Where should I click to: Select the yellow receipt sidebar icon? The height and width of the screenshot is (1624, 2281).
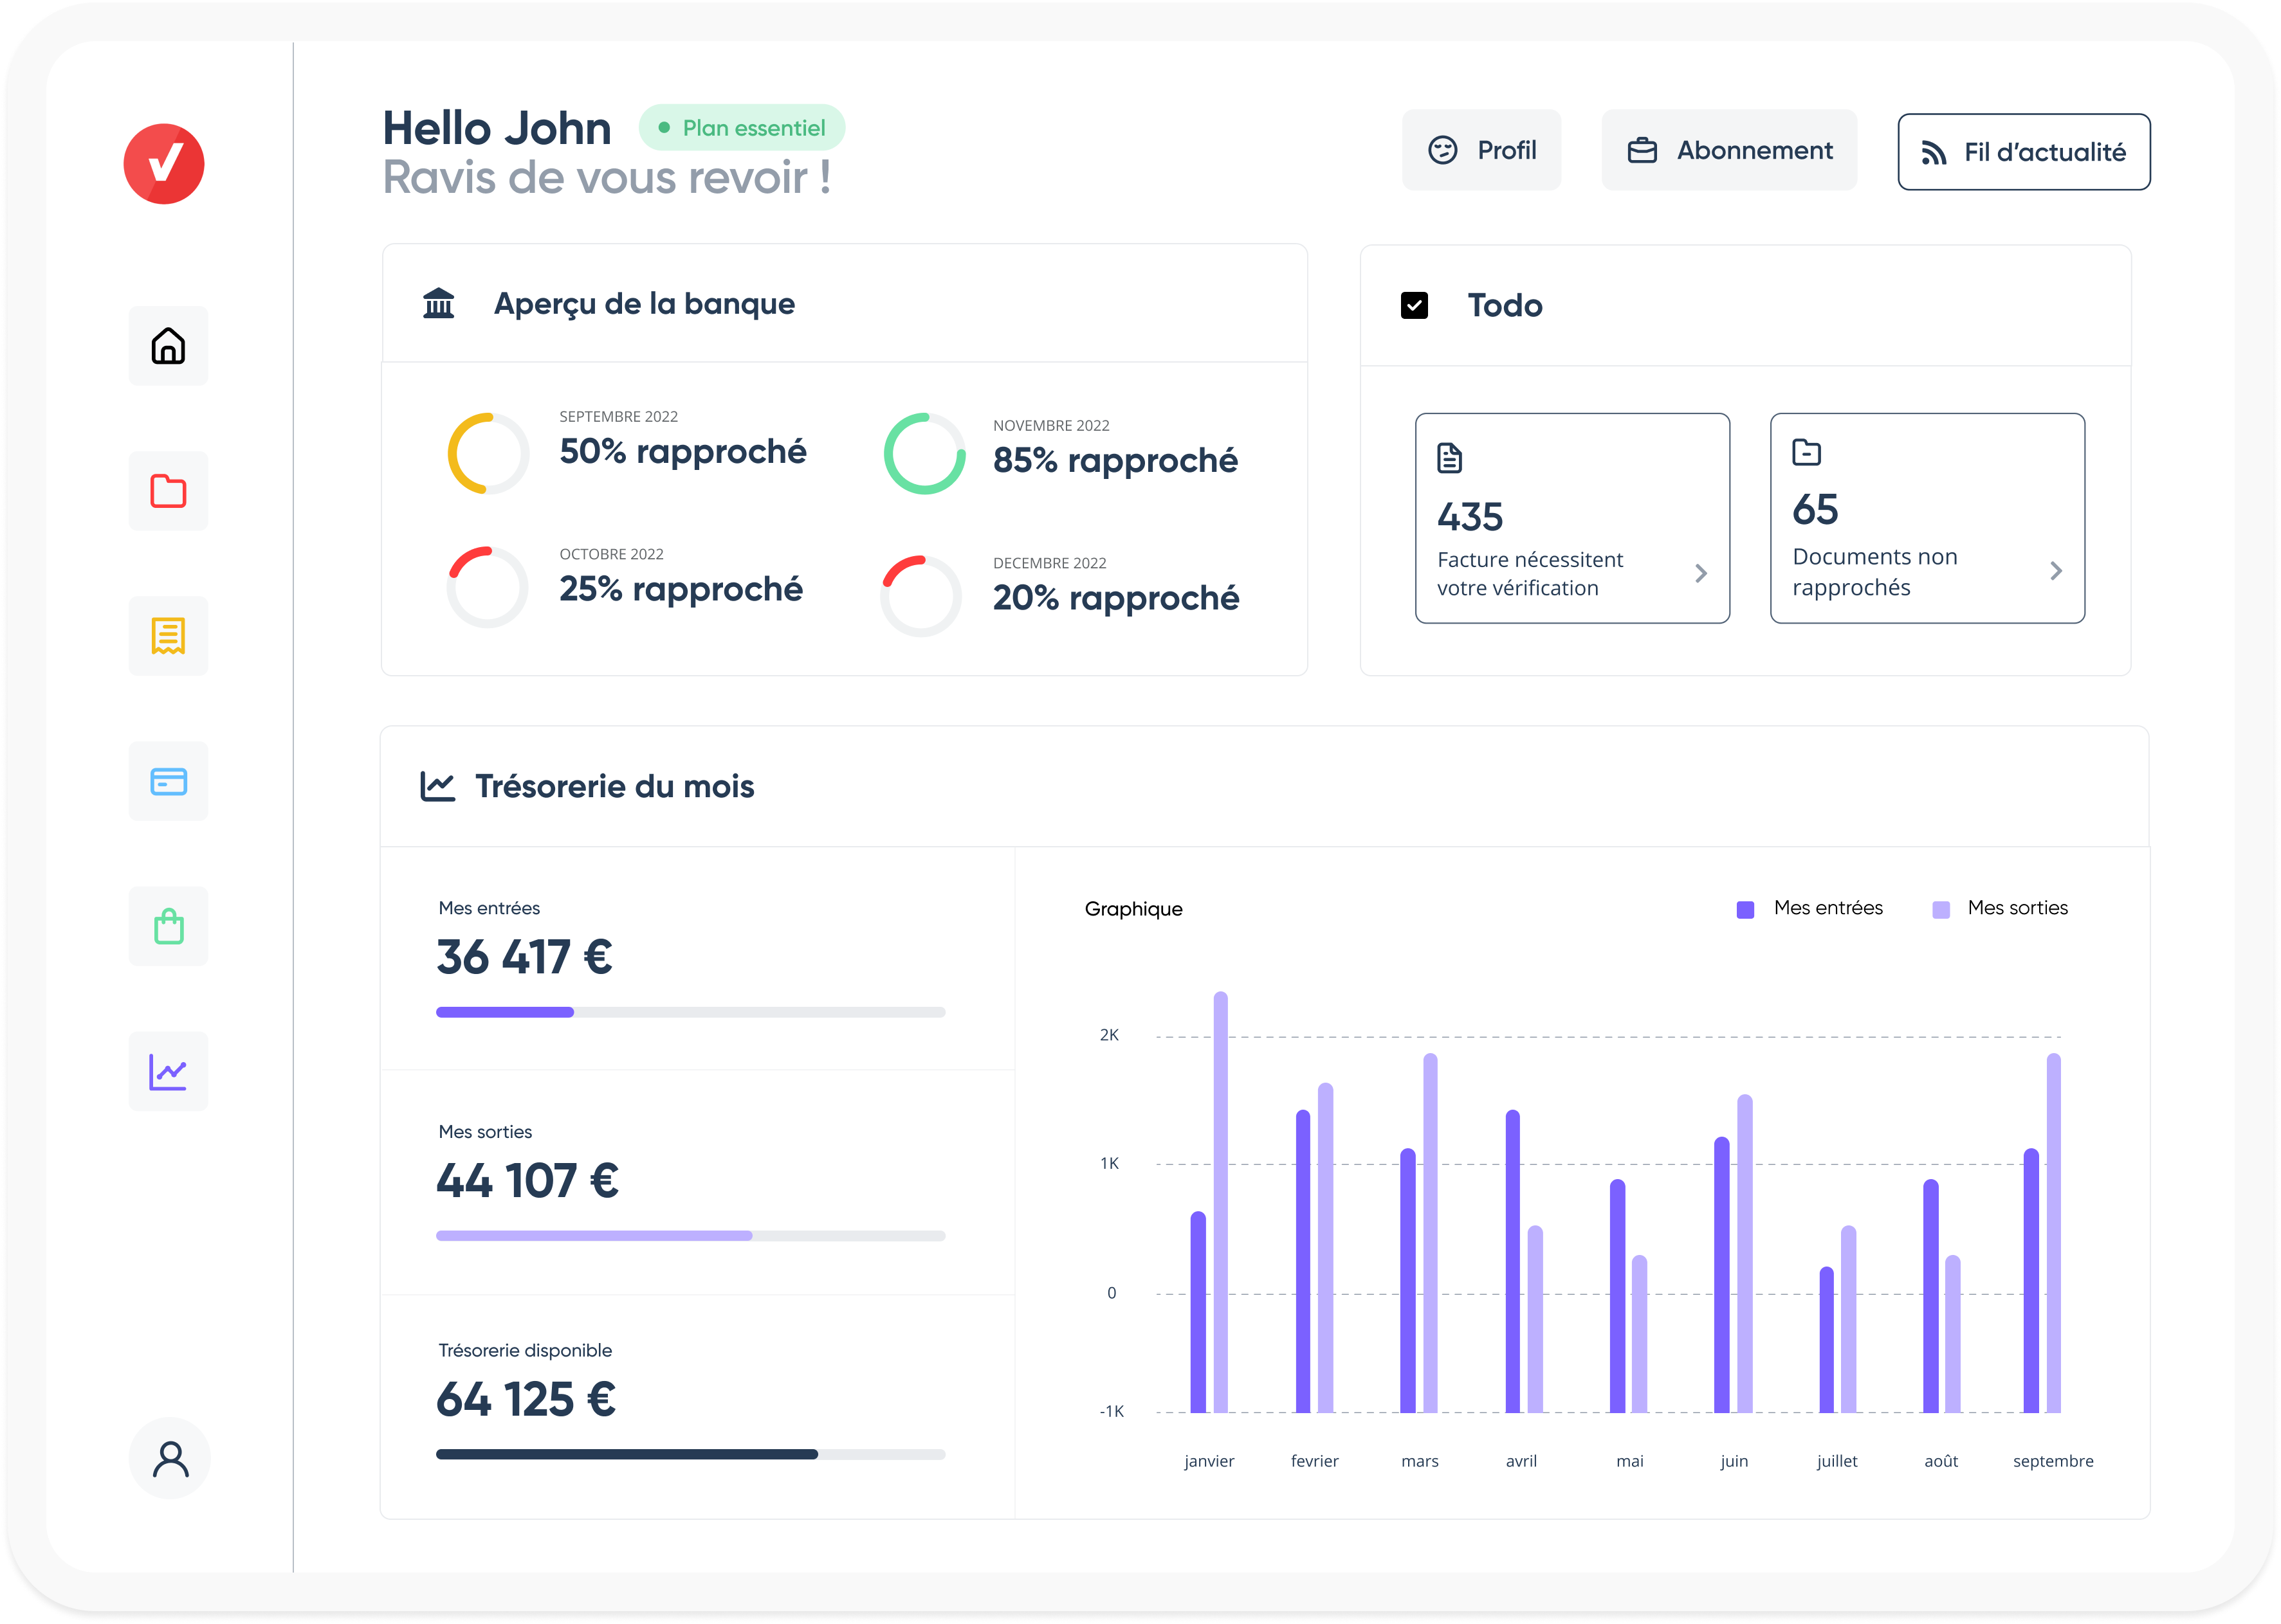click(x=168, y=636)
